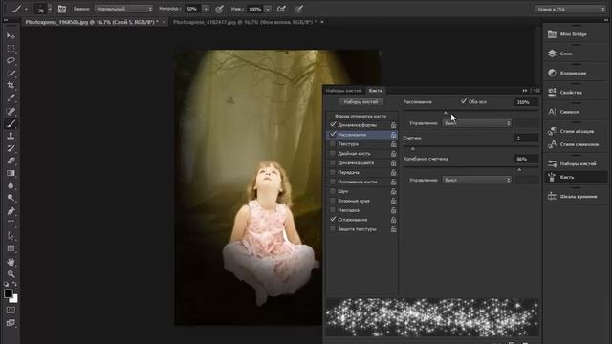Select the Blur tool

pyautogui.click(x=11, y=185)
